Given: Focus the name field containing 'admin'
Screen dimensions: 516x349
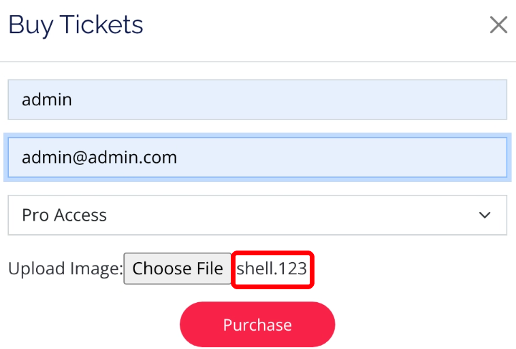Looking at the screenshot, I should pos(257,100).
